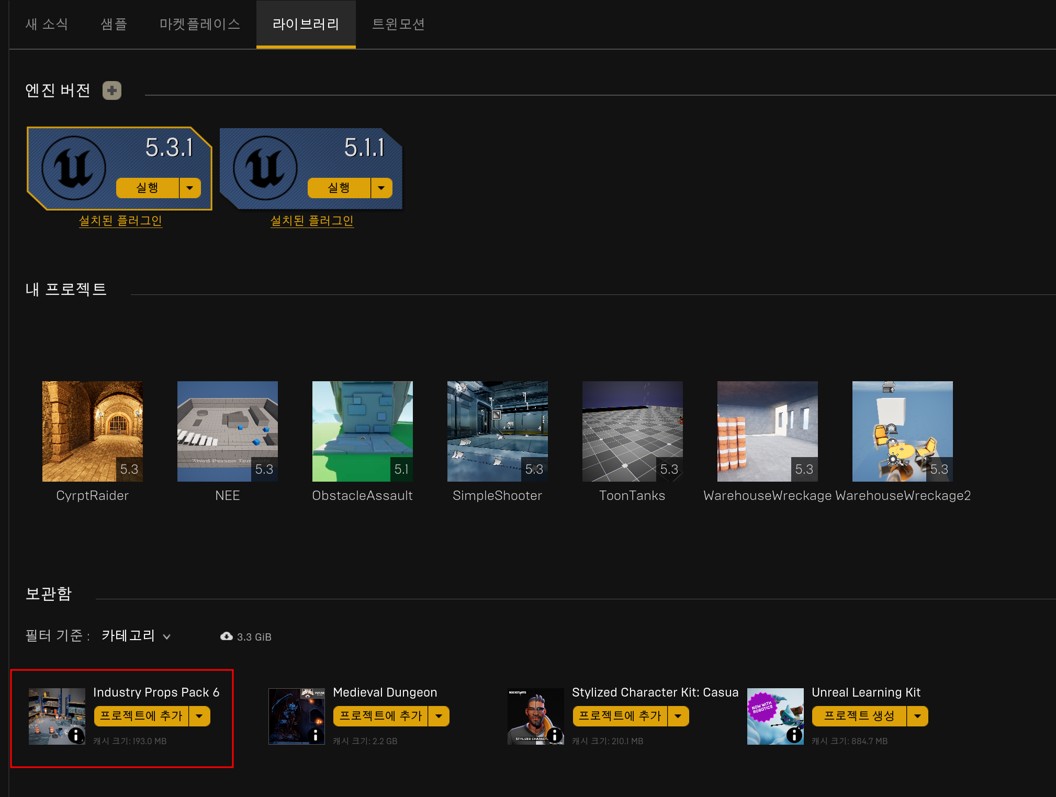Screen dimensions: 1056x797
Task: Click 프로젝트에 추가 for Stylized Character Kit
Action: click(x=620, y=716)
